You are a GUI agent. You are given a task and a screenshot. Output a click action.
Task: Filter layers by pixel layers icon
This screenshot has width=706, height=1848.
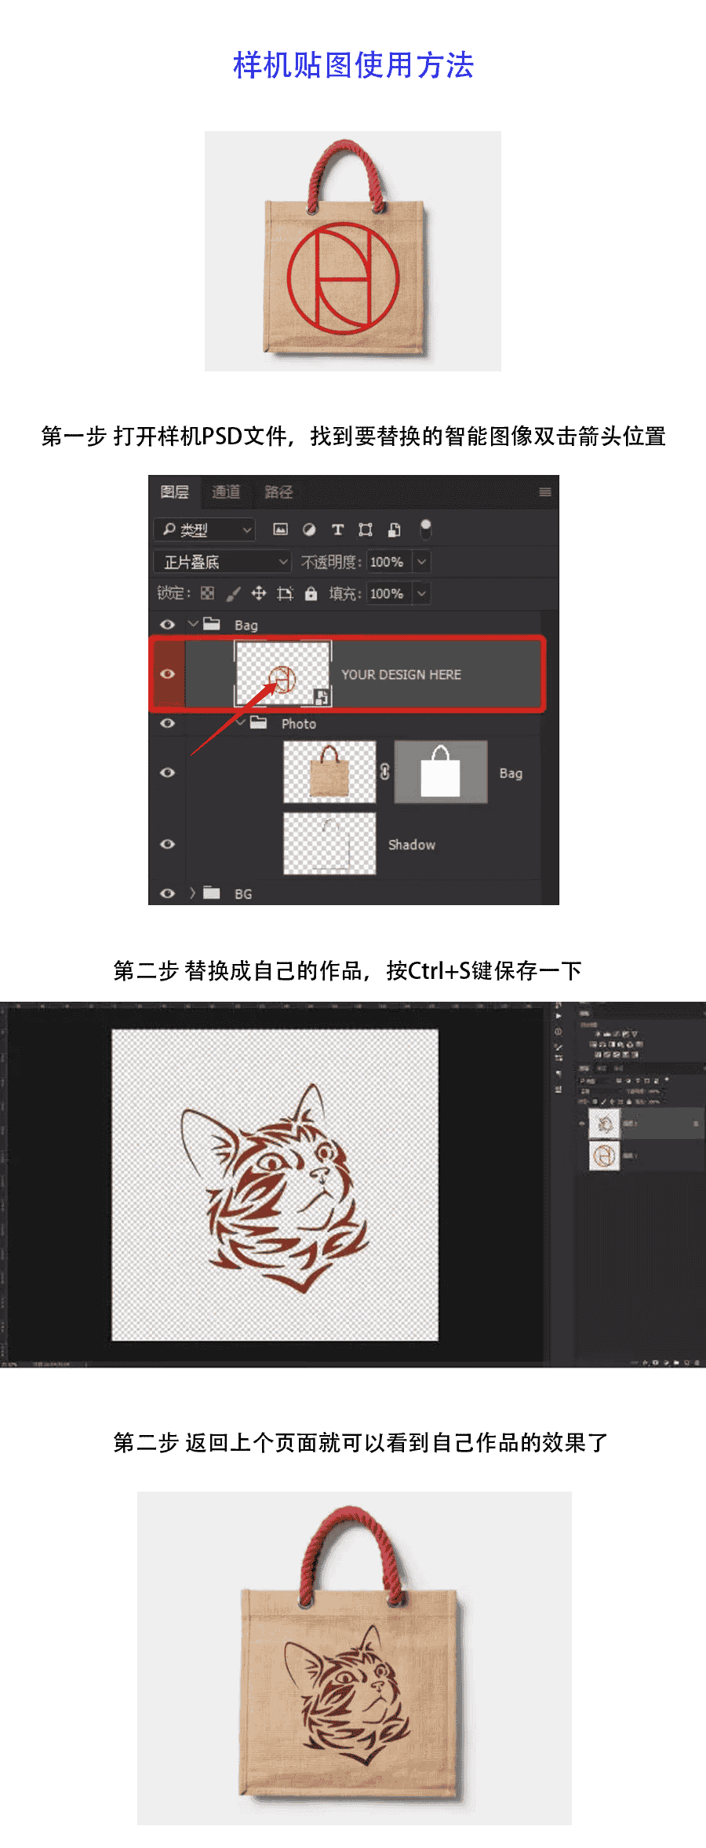pyautogui.click(x=280, y=530)
